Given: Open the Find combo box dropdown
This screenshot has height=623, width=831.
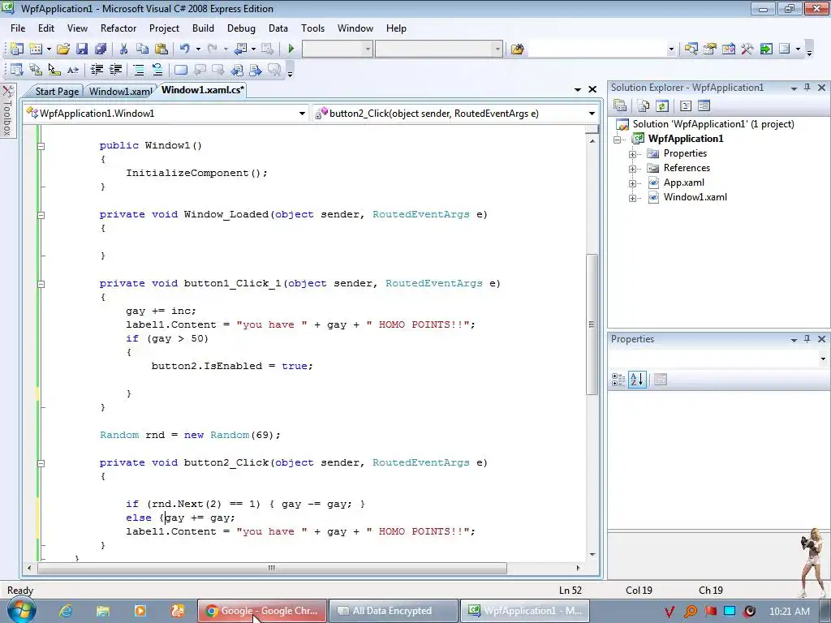Looking at the screenshot, I should pos(671,49).
